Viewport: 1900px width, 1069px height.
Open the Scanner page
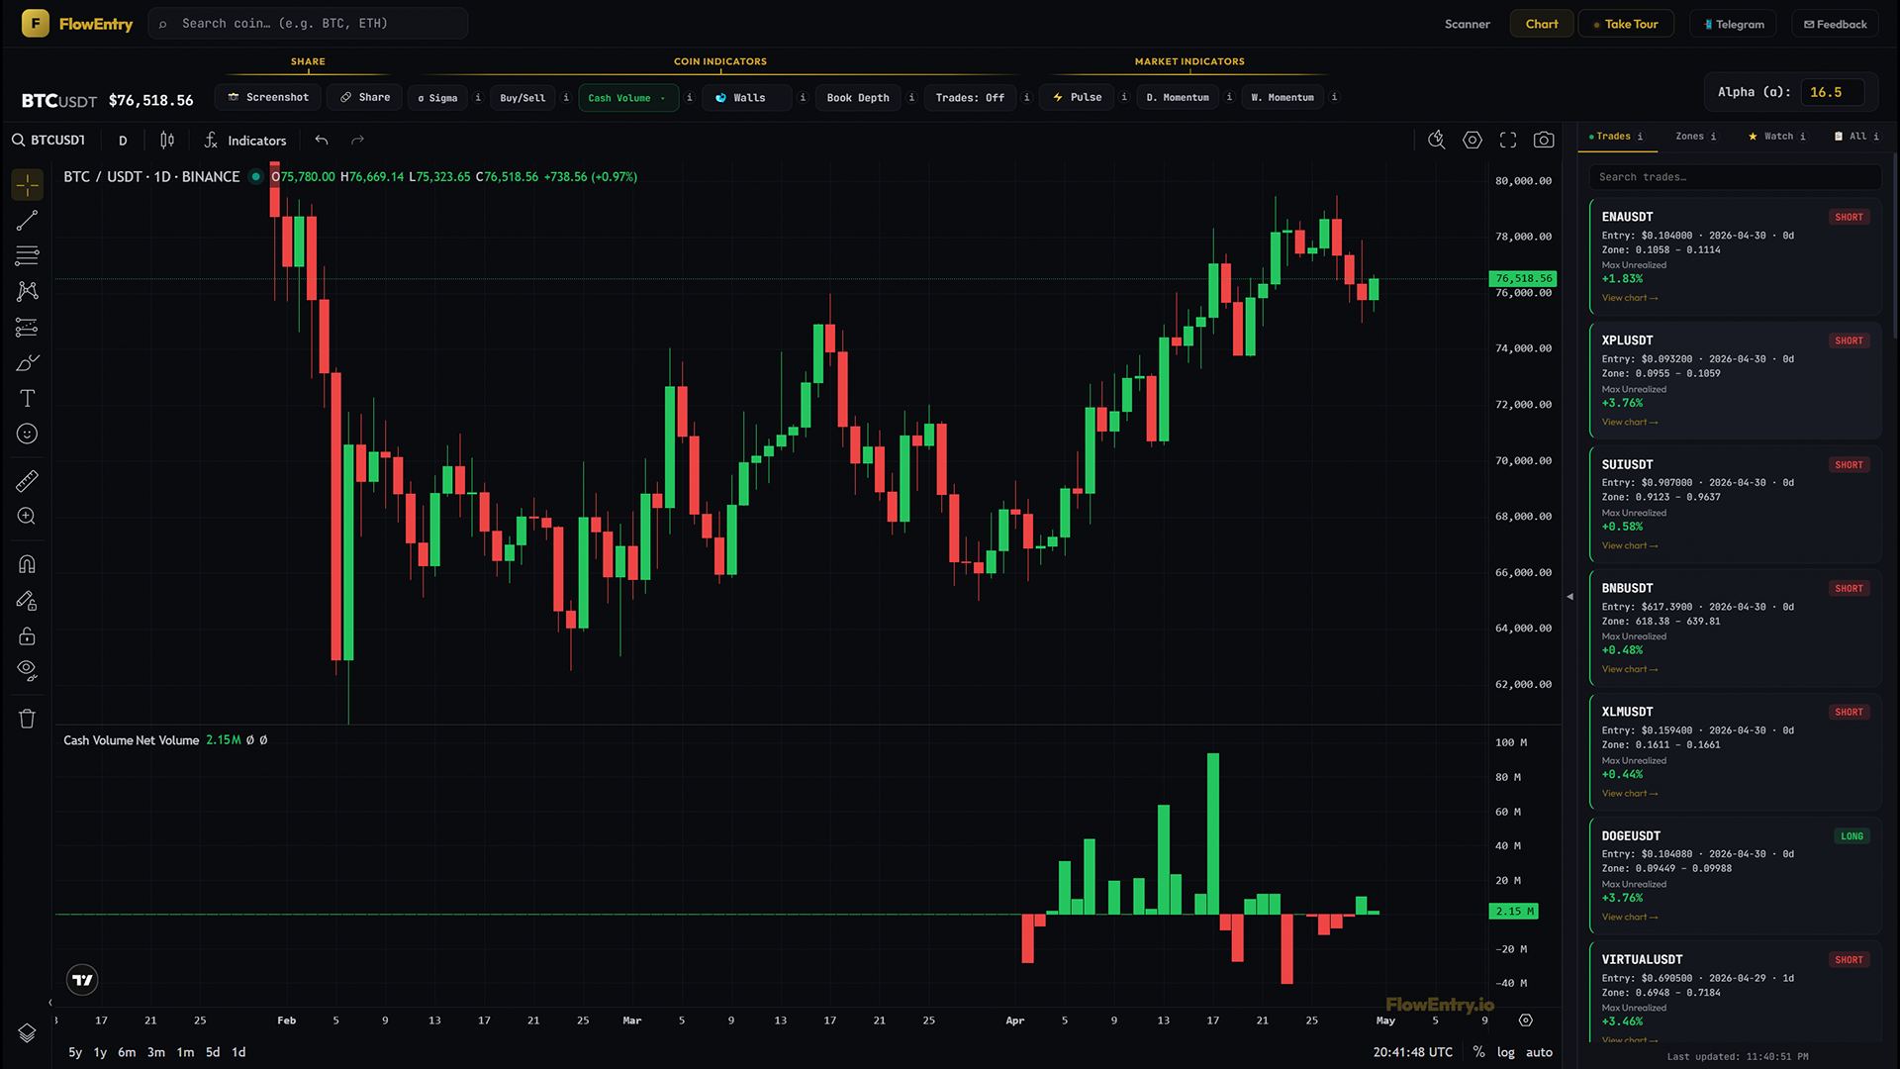click(x=1467, y=24)
